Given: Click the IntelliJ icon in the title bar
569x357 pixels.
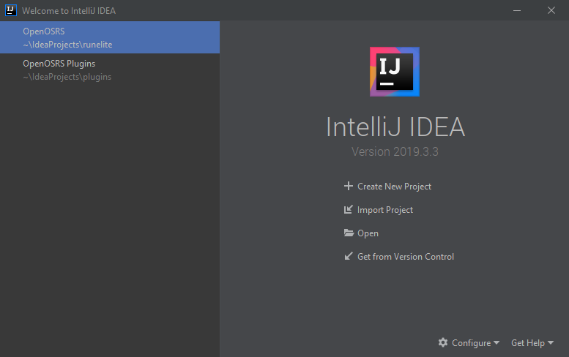Looking at the screenshot, I should pos(11,10).
